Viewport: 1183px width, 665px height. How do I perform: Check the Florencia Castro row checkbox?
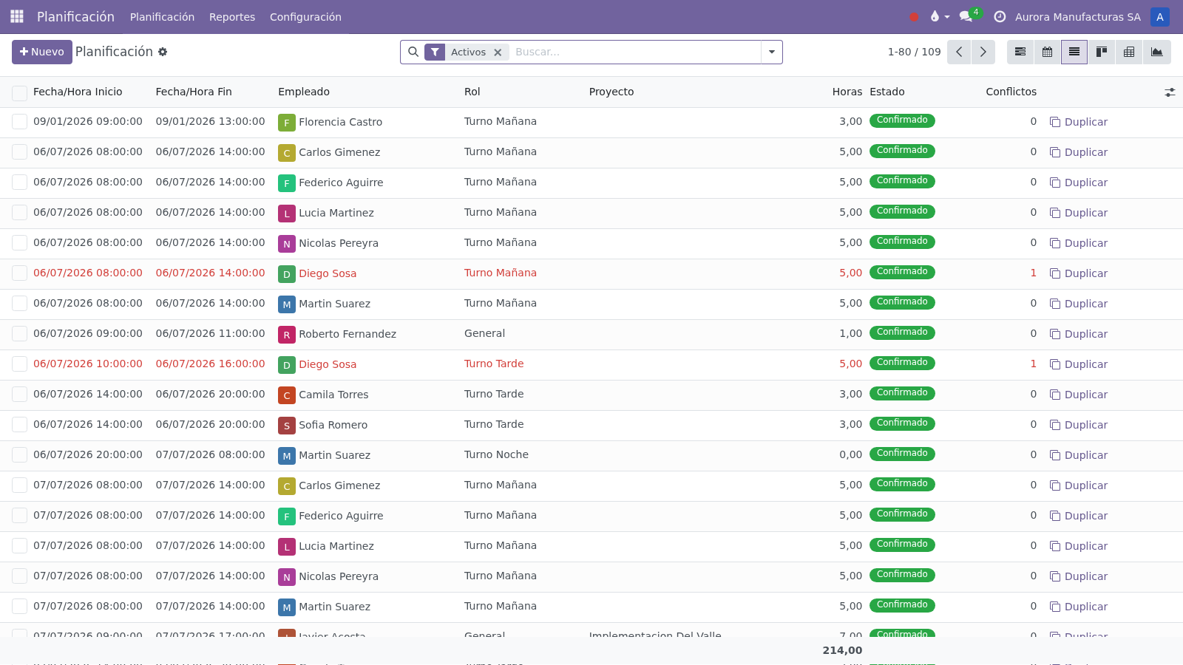(x=19, y=122)
